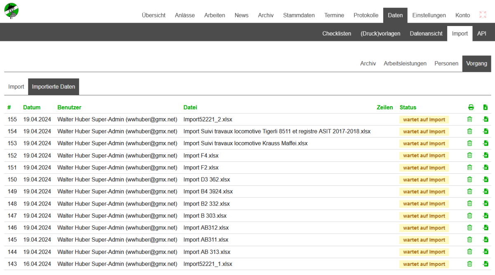Click import file icon for Import F4.xlsx
The image size is (495, 275).
[486, 156]
